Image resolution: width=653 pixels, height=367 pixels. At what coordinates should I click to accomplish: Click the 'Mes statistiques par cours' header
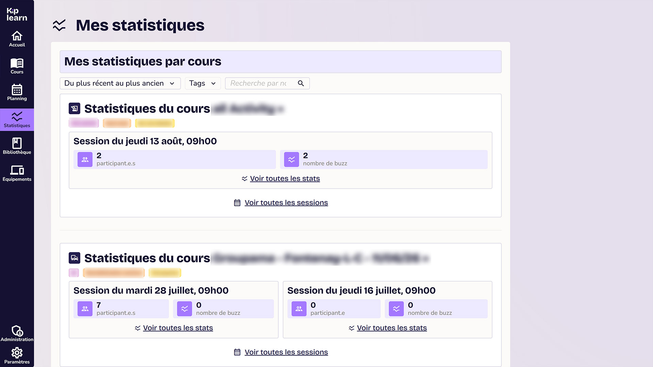point(281,62)
